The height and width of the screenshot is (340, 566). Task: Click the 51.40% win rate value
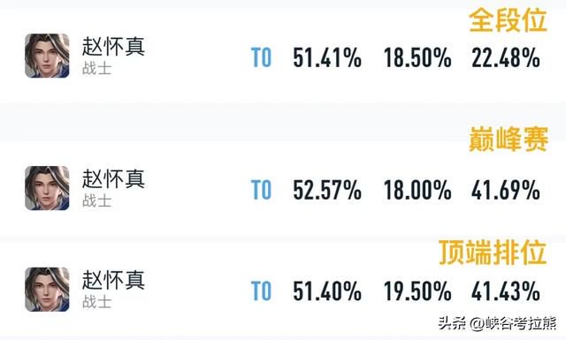click(327, 291)
